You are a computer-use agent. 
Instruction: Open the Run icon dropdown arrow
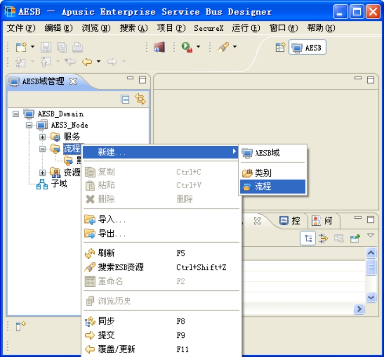tap(198, 47)
